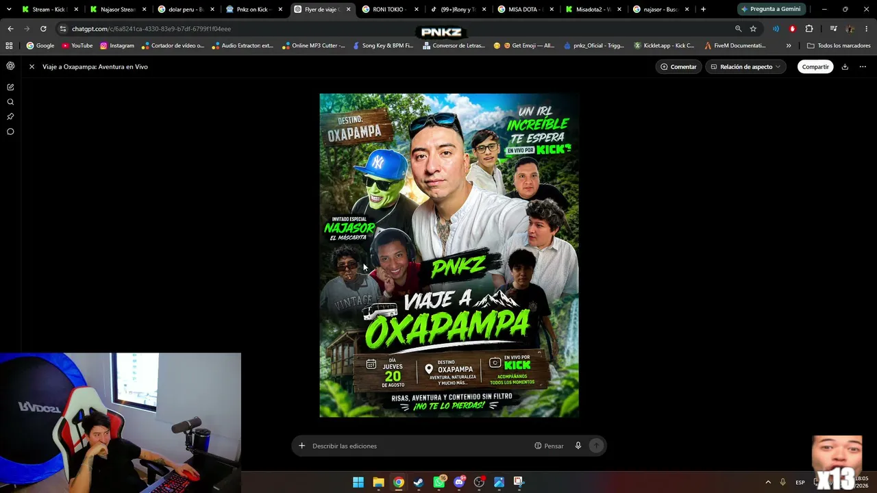Send the edit prompt with arrow button
The image size is (877, 493).
coord(596,446)
